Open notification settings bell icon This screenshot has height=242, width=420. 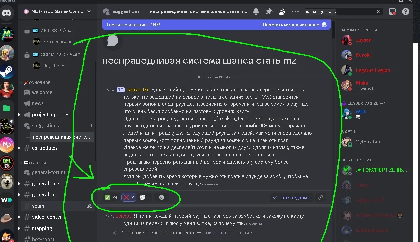[x=256, y=11]
